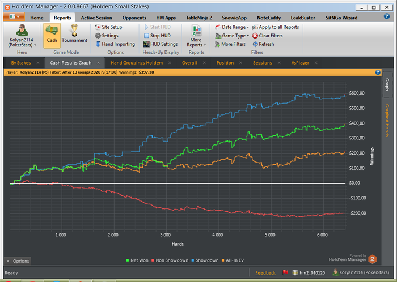Open the More Reports icon

point(196,31)
